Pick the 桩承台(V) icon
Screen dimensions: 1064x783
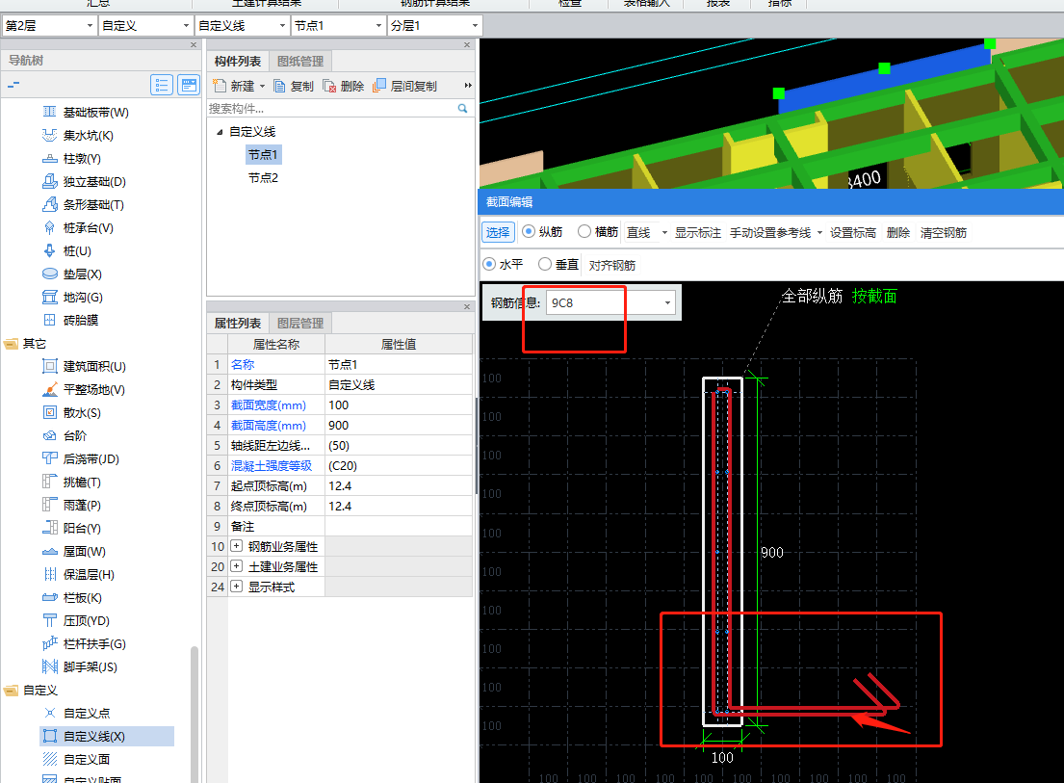coord(49,227)
